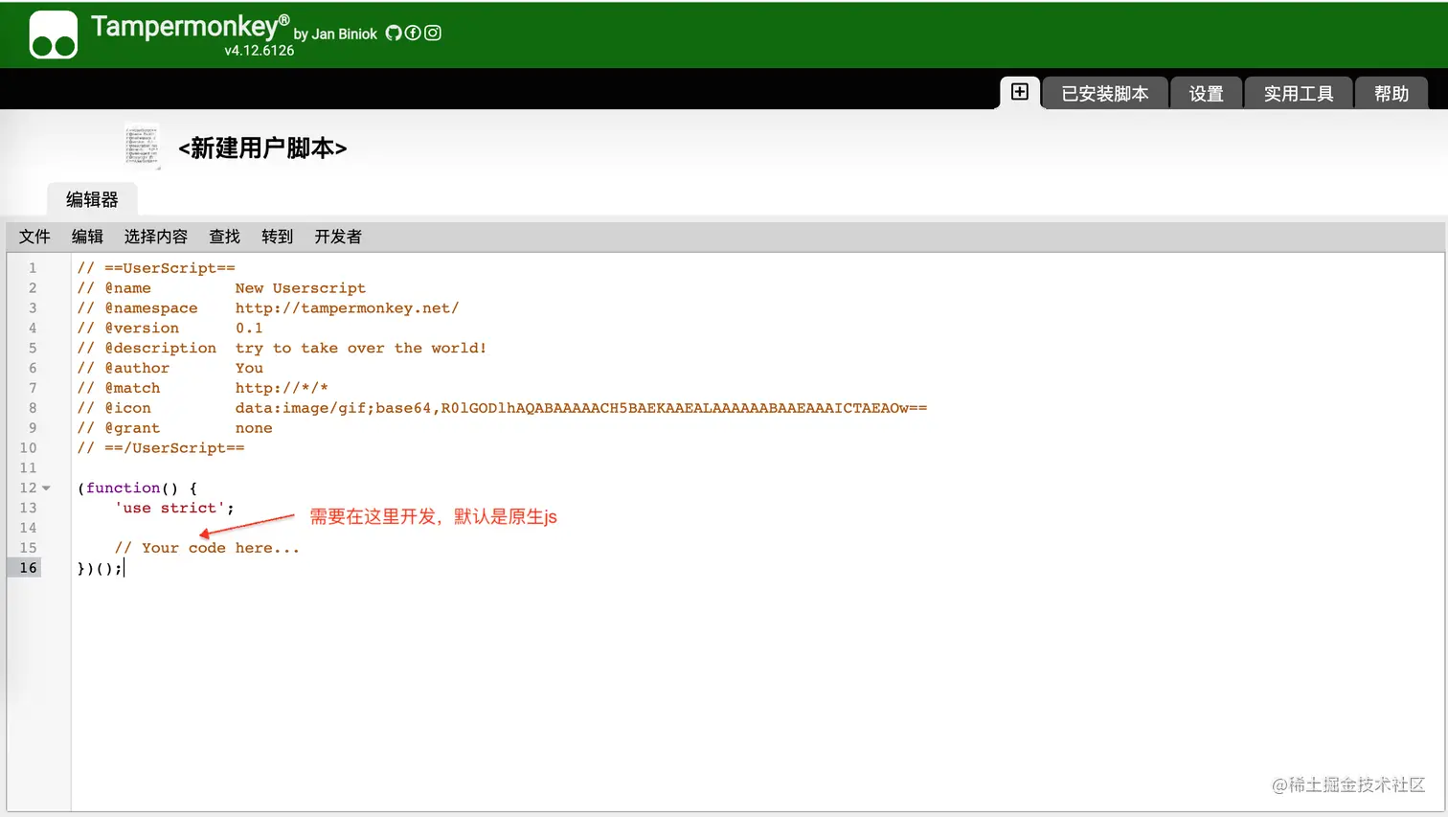Click the script thumbnail icon beside title
This screenshot has width=1448, height=817.
(x=142, y=147)
